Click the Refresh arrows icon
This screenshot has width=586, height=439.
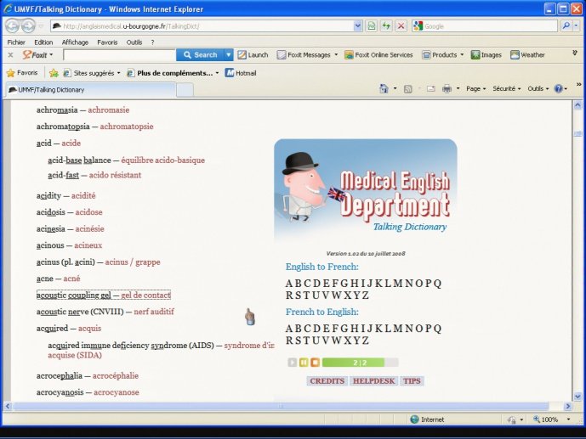click(386, 26)
